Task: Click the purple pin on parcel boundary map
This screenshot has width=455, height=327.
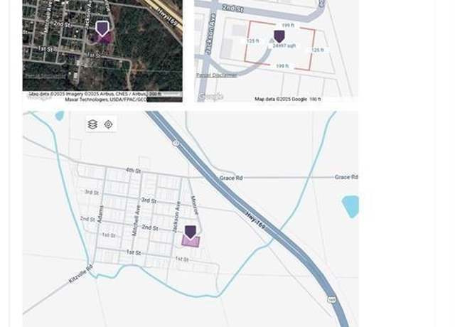Action: (x=279, y=36)
